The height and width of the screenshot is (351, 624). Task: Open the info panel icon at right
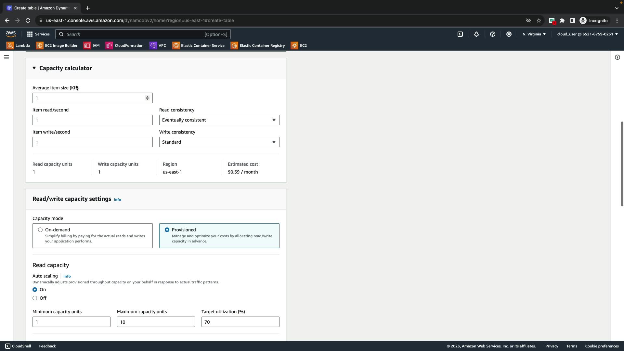[617, 57]
